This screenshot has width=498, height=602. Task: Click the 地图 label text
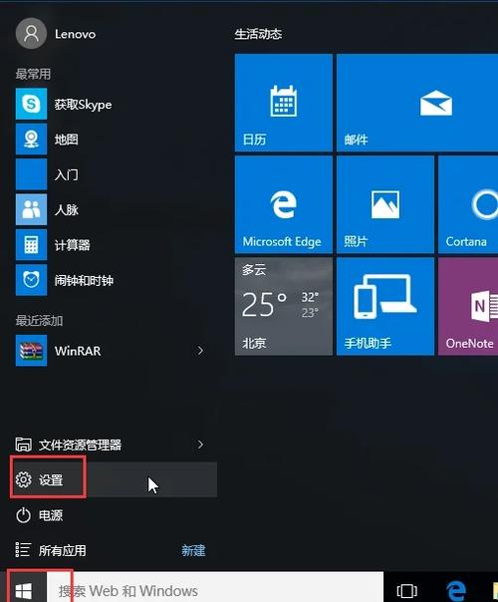click(x=66, y=140)
